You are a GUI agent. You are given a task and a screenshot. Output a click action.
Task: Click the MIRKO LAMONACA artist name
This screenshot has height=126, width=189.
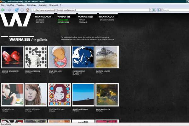(80, 109)
